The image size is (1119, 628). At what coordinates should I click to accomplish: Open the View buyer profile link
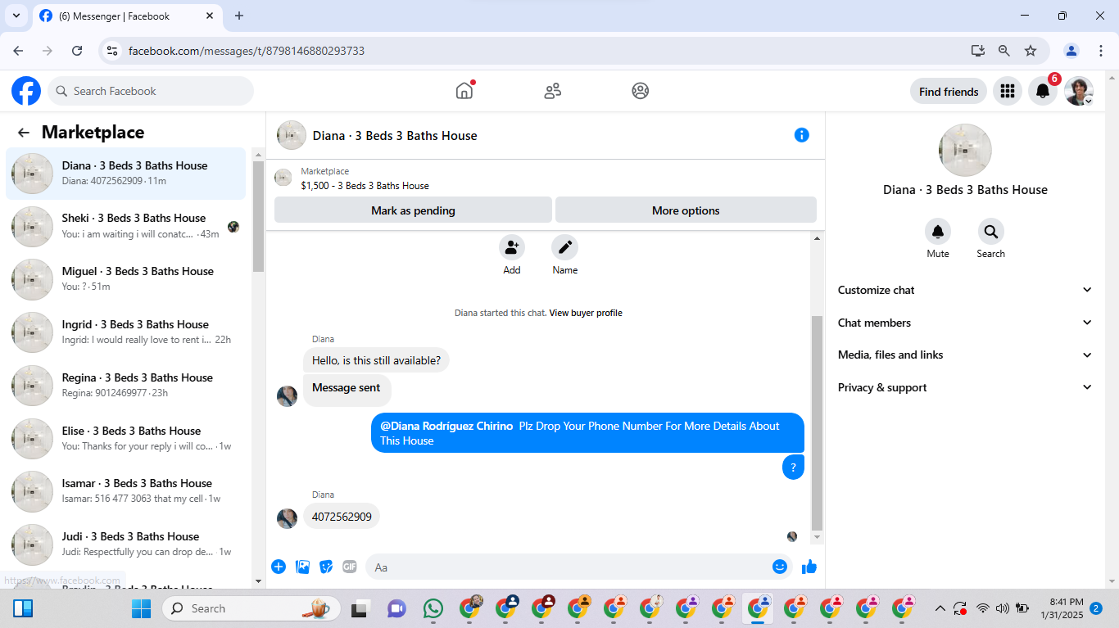pyautogui.click(x=586, y=313)
